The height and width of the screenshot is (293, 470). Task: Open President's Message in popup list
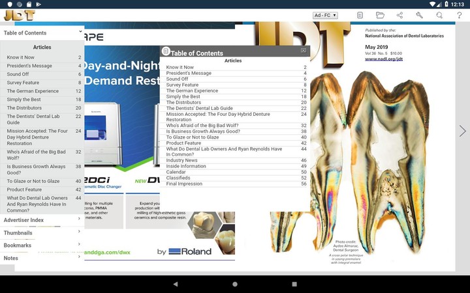235,73
